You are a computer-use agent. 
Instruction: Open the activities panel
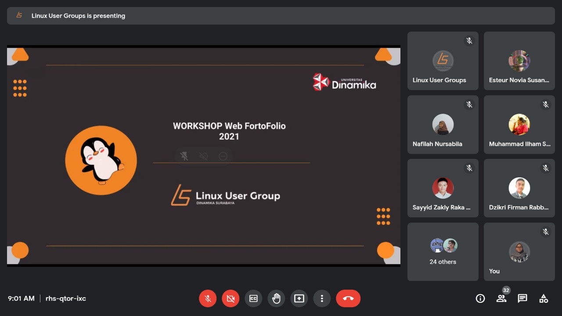tap(544, 298)
